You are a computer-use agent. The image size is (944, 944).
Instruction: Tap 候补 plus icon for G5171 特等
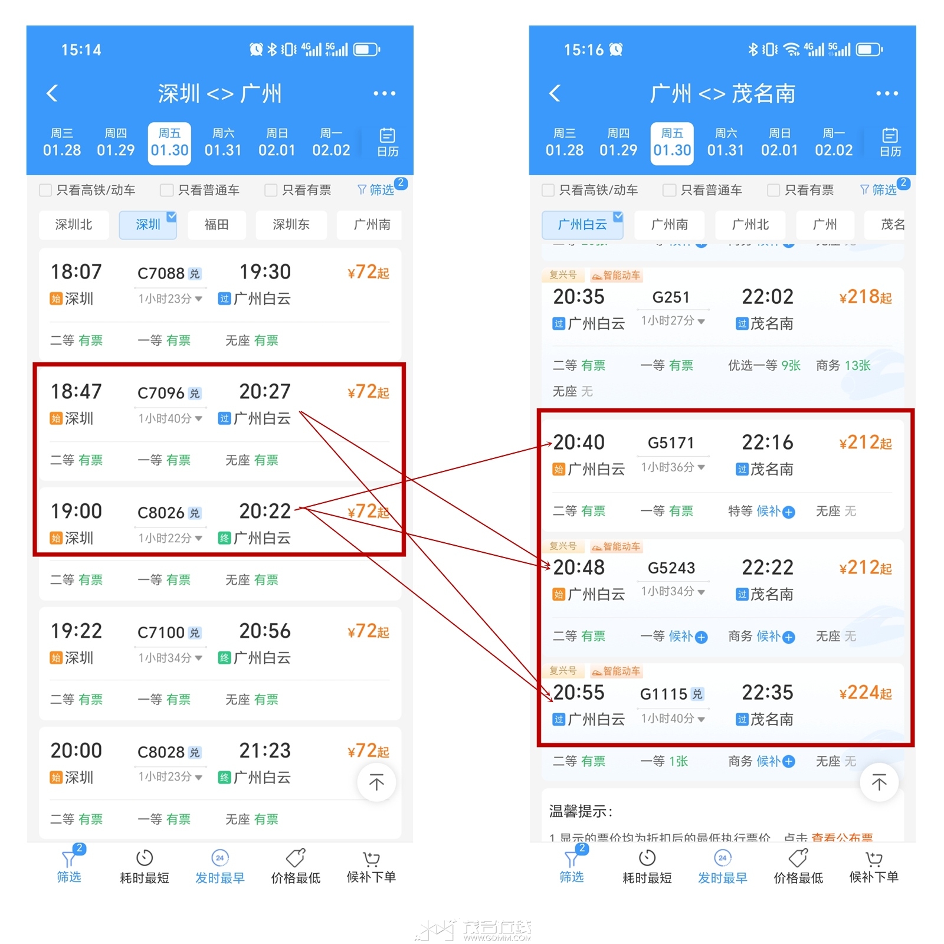tap(789, 512)
